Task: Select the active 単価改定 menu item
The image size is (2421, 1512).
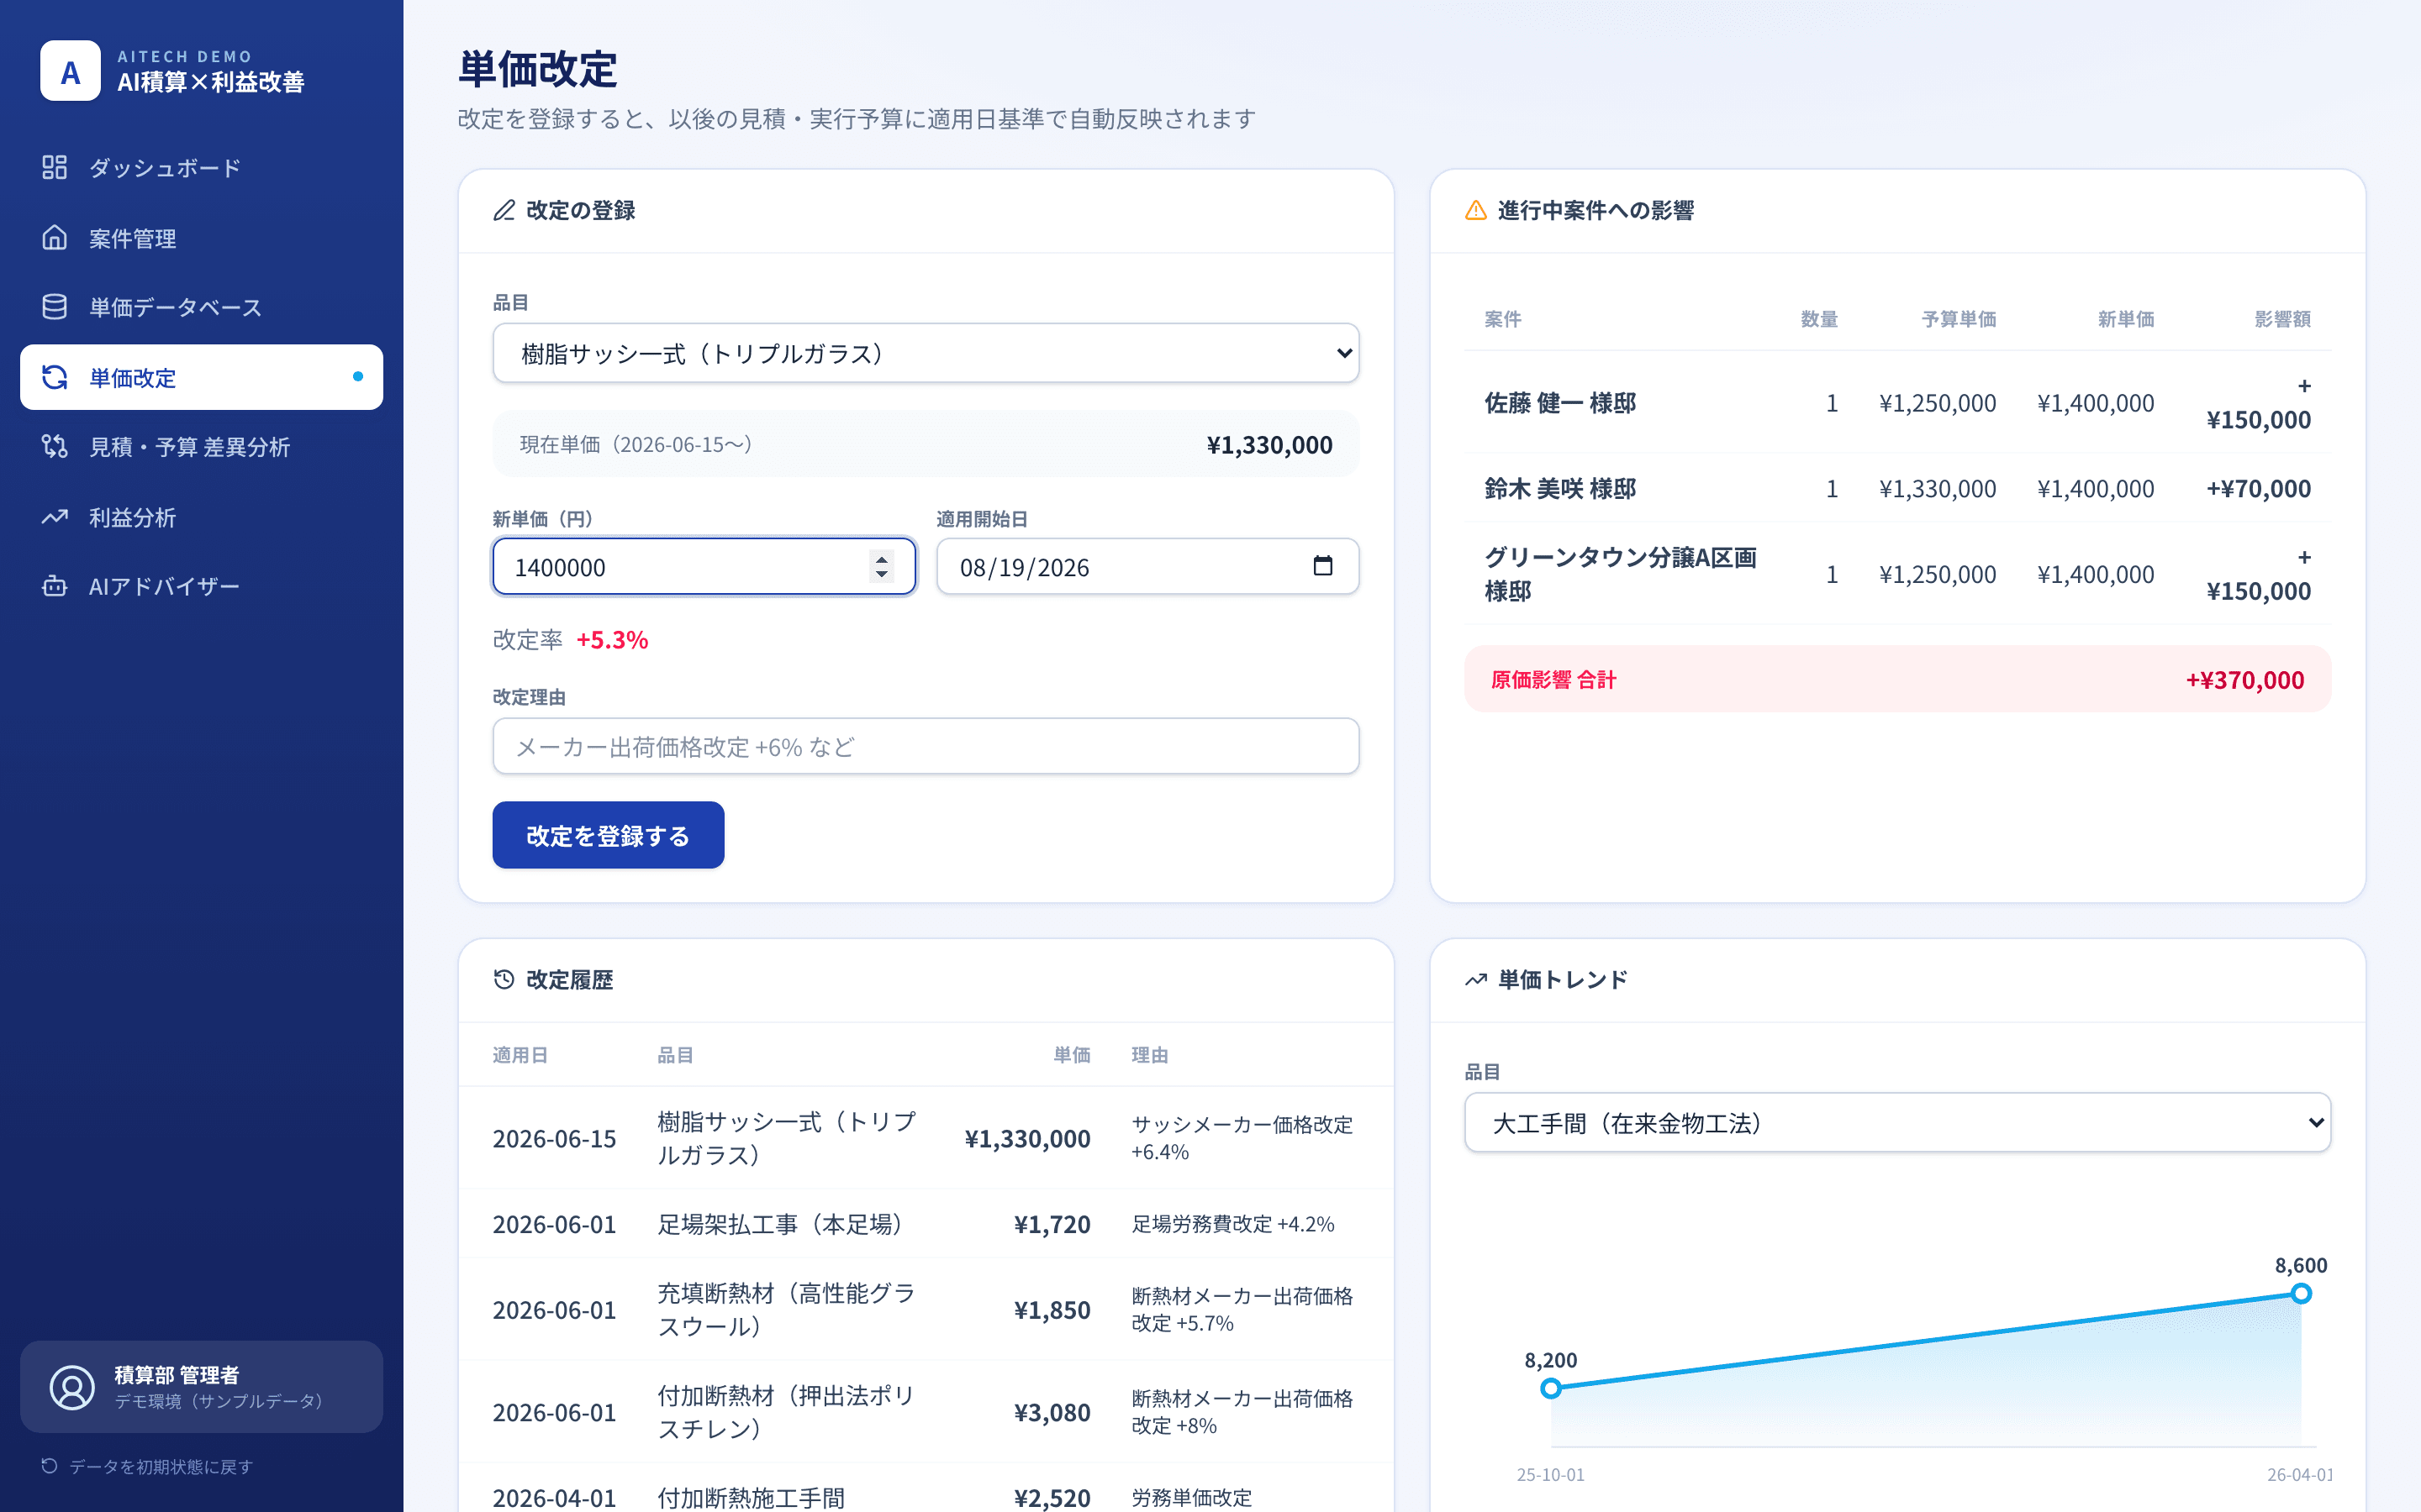Action: coord(201,377)
